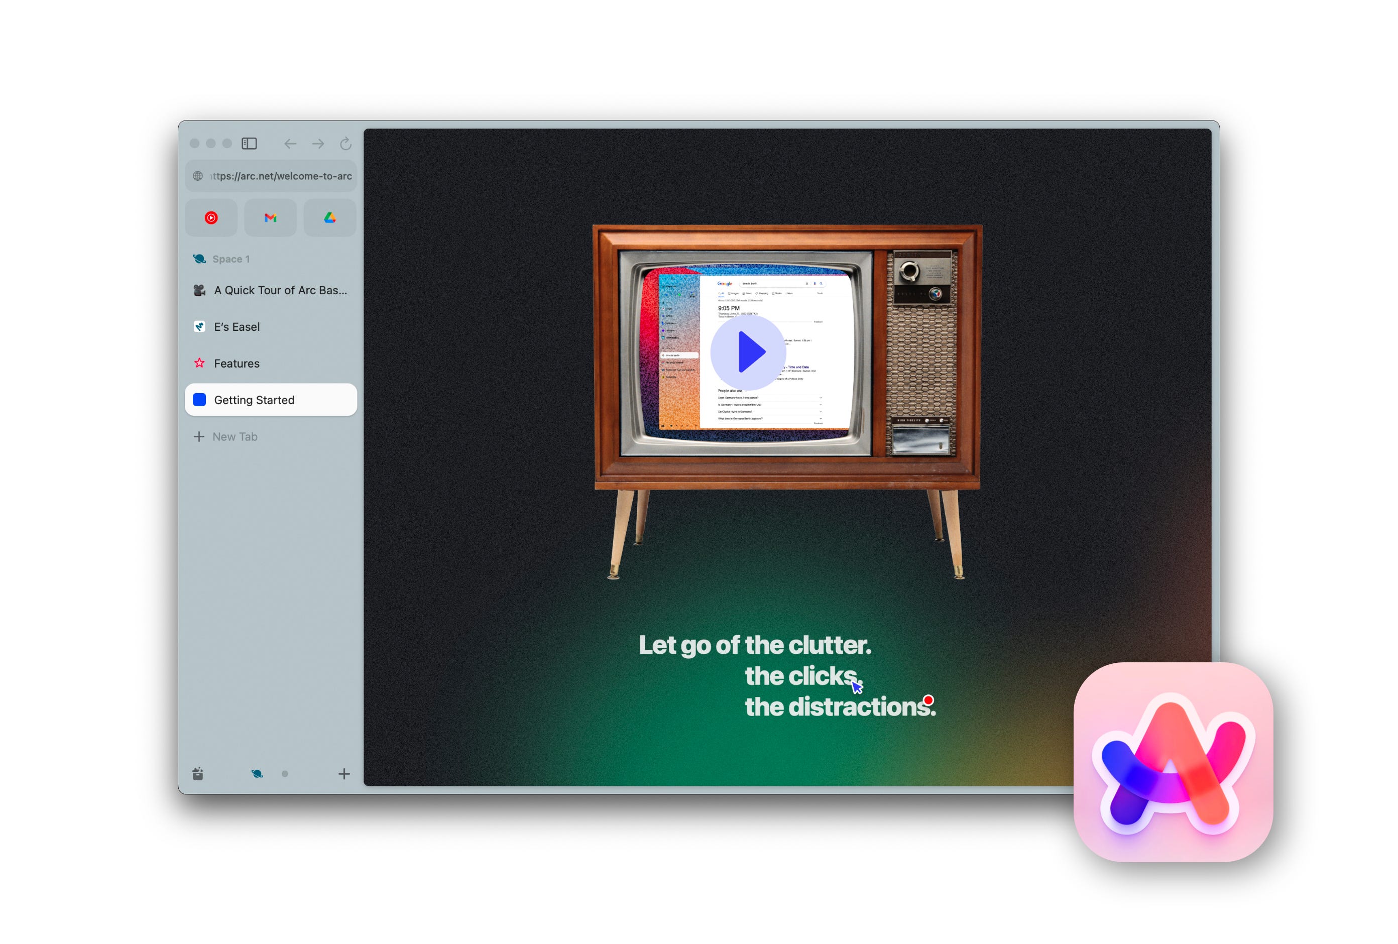The width and height of the screenshot is (1398, 944).
Task: Click the plus button at the sidebar bottom
Action: [x=344, y=774]
